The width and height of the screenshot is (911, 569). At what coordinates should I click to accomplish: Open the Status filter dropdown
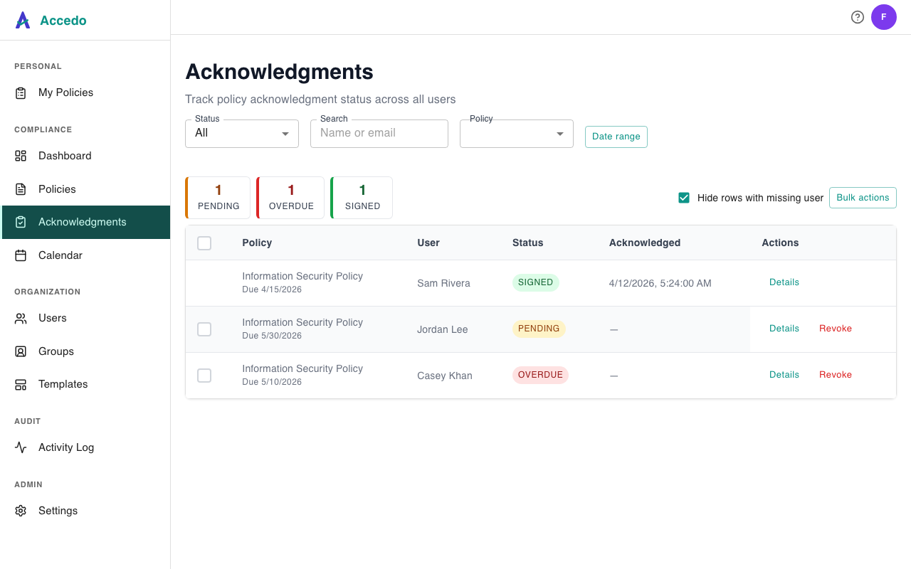[x=242, y=134]
